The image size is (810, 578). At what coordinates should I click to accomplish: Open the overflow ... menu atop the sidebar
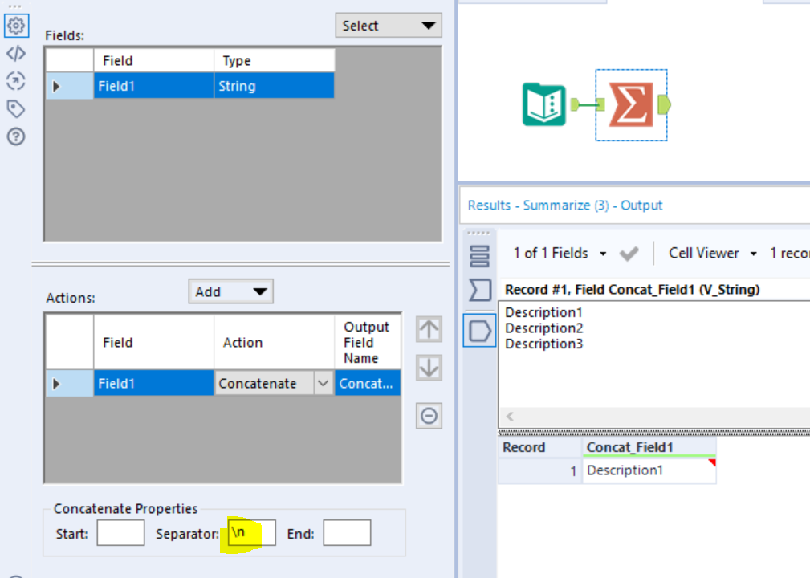(16, 6)
